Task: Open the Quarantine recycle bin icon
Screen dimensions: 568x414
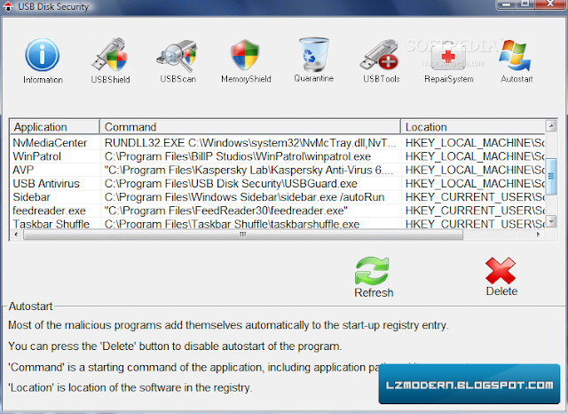Action: click(x=313, y=53)
